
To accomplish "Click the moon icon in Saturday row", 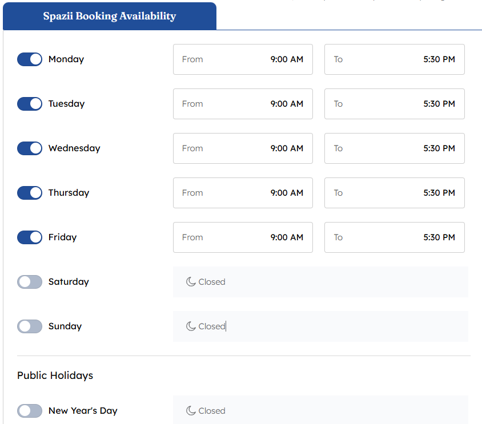I will (x=191, y=282).
